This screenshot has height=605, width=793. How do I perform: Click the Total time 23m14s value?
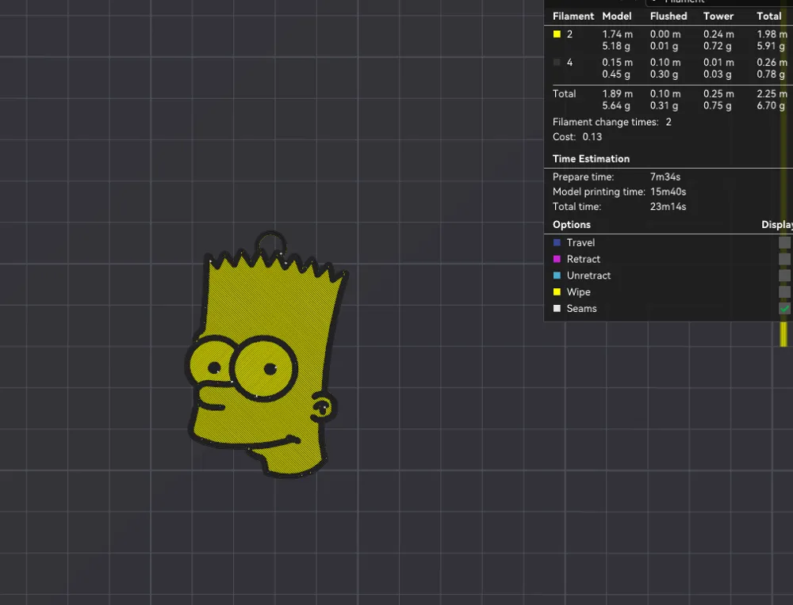[x=668, y=207]
